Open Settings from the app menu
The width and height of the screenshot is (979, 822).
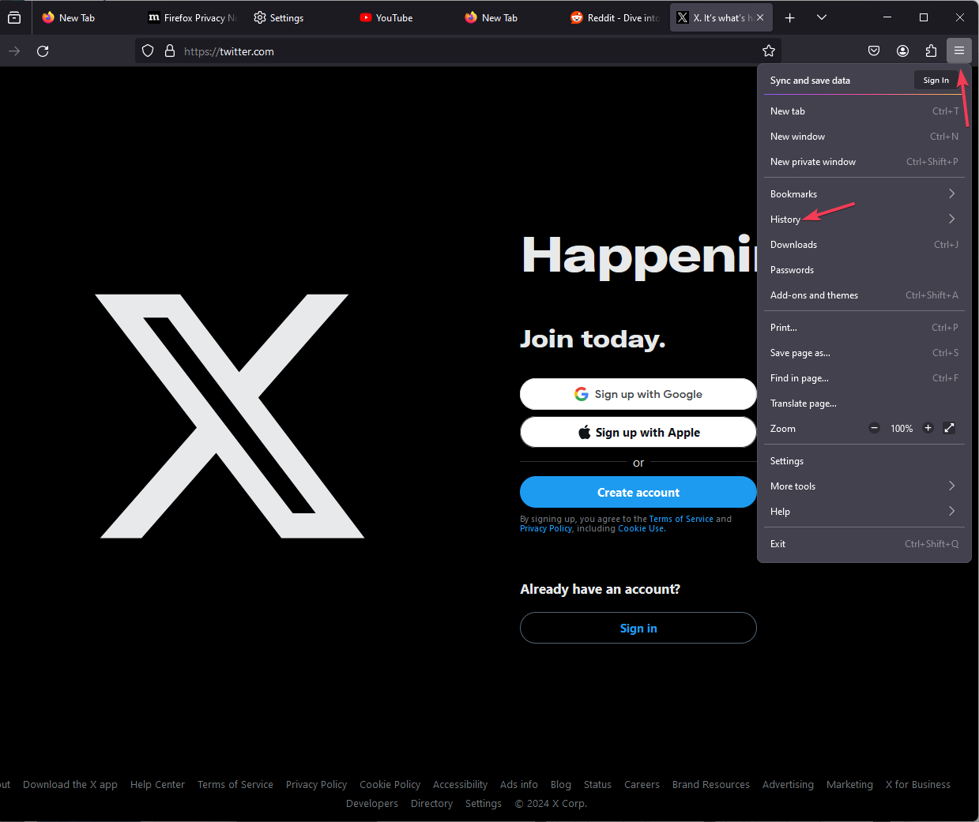point(864,461)
